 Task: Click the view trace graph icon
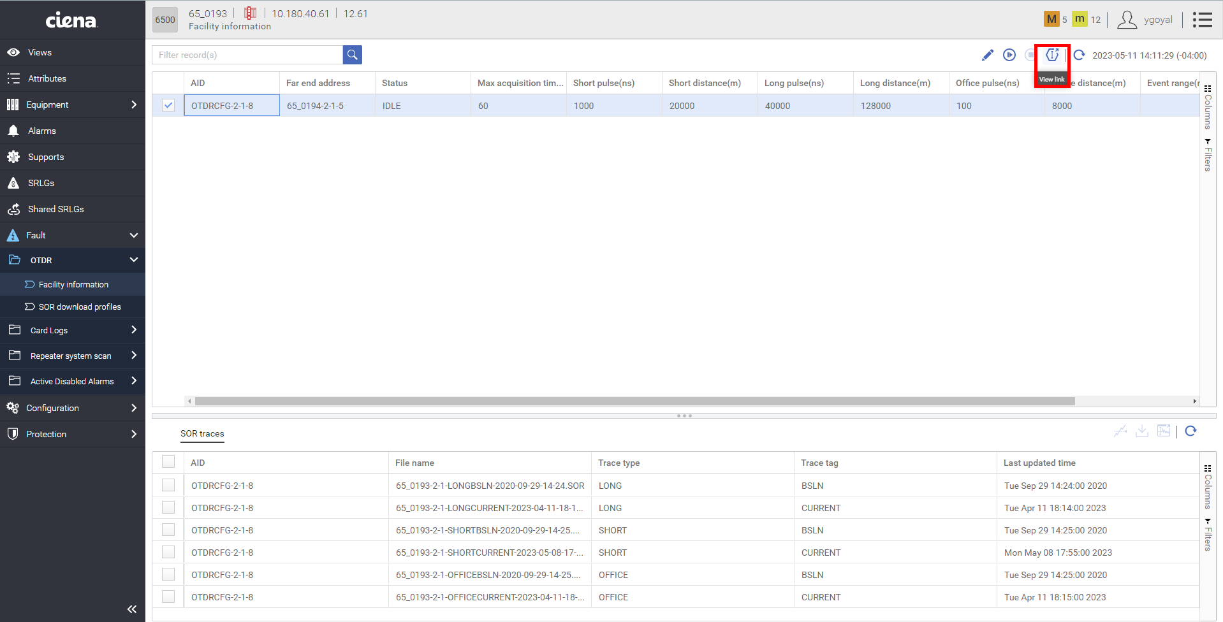[1120, 431]
